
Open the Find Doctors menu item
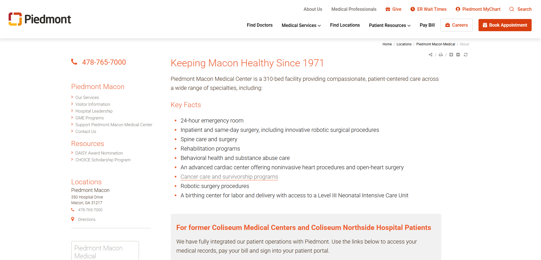point(260,25)
